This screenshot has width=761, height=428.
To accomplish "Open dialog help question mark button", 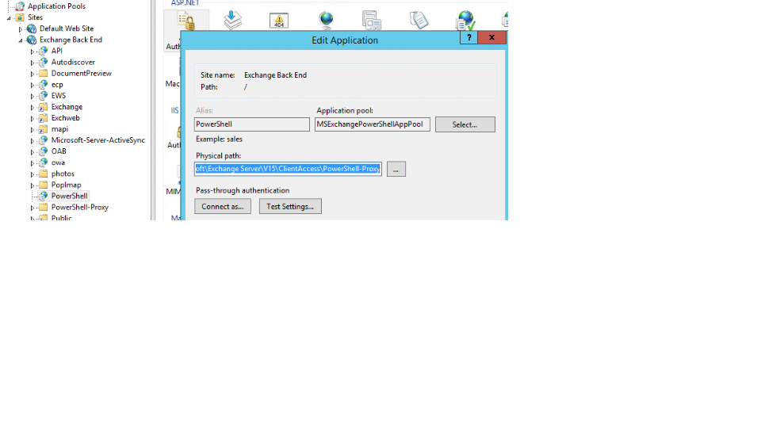I will pos(468,37).
